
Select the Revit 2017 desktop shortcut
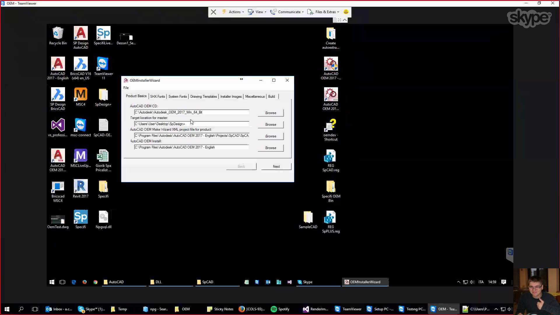[80, 189]
